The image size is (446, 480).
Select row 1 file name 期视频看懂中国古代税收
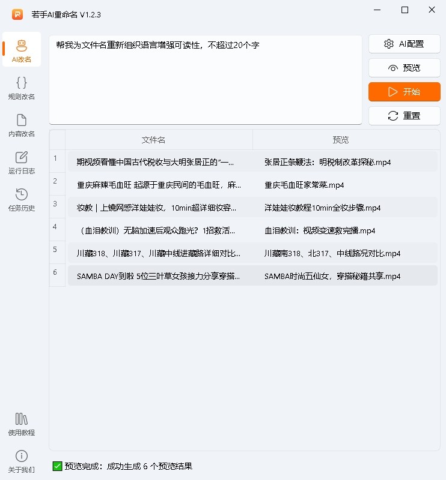point(155,162)
